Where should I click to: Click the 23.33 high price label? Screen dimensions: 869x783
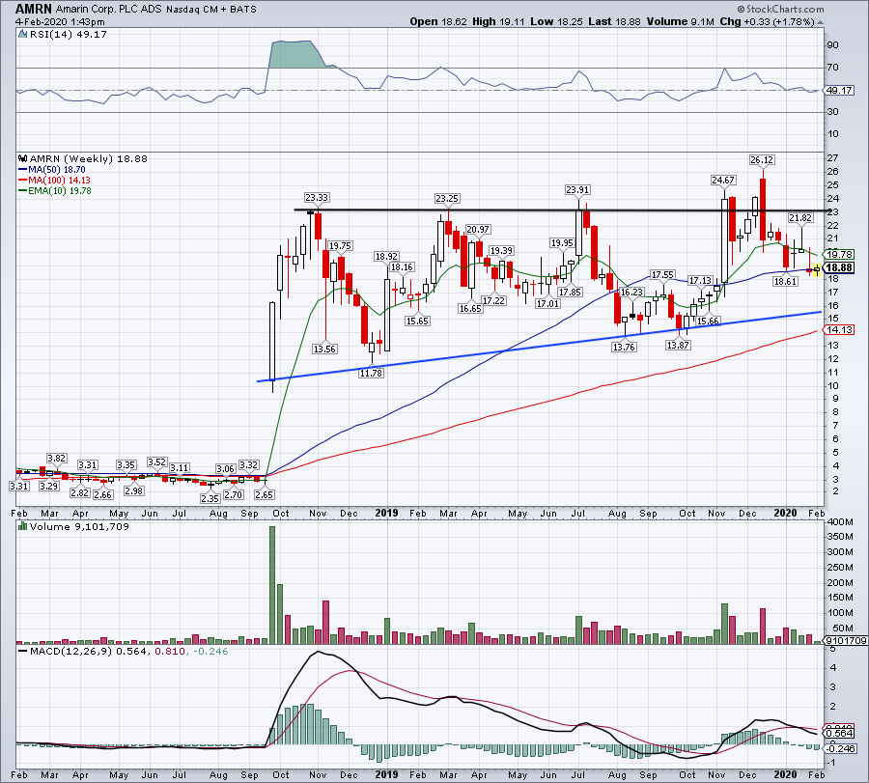317,197
